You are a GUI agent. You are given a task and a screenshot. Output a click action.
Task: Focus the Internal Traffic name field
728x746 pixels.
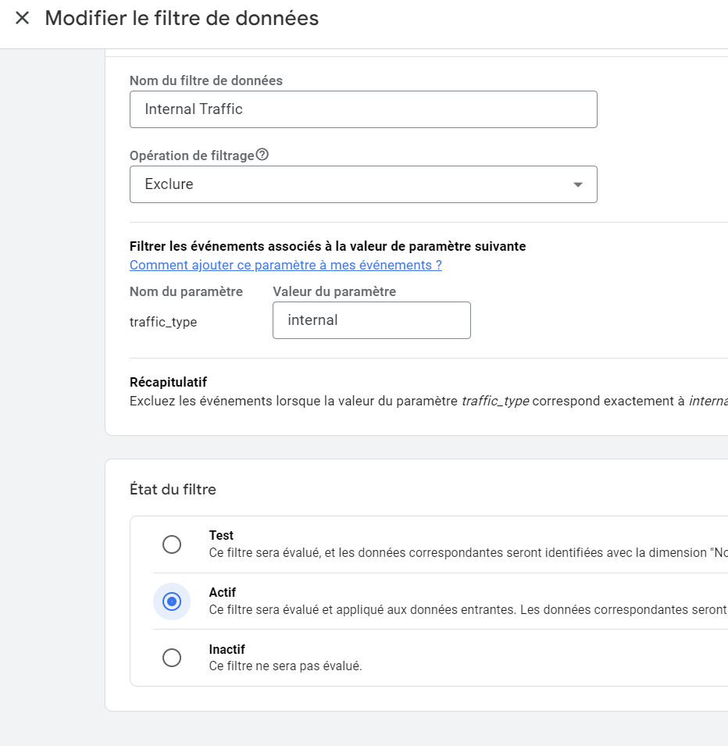(x=363, y=109)
